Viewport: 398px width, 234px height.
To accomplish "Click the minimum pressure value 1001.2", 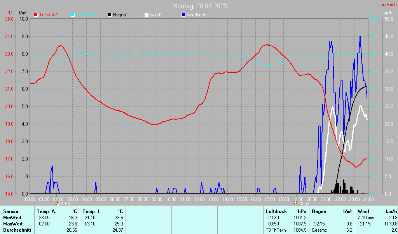I will click(300, 218).
